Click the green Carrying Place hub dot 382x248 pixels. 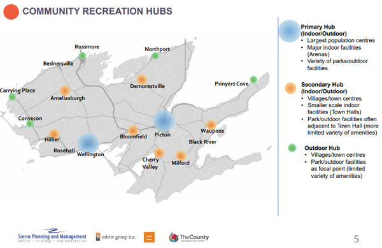(x=12, y=97)
